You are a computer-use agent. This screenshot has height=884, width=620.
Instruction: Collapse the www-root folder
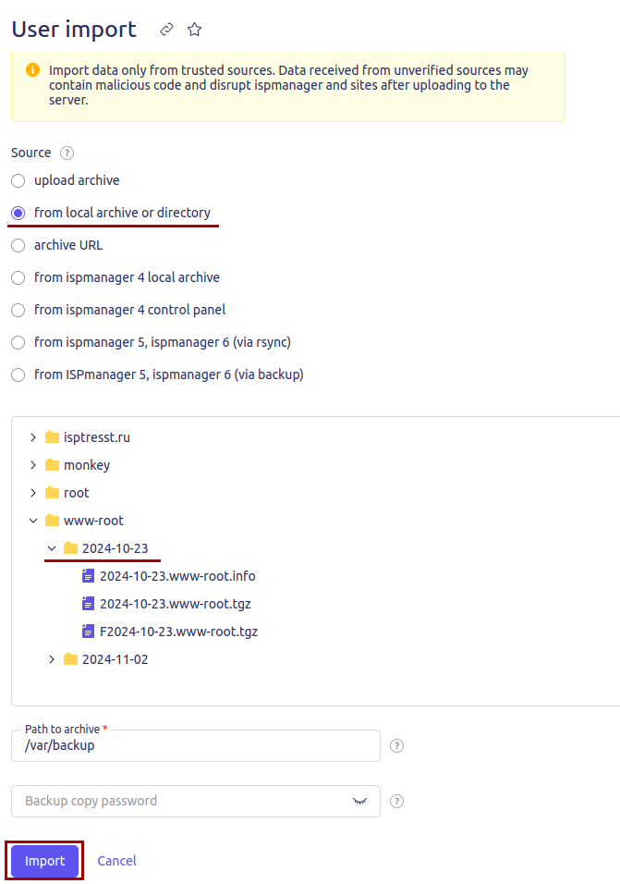click(x=33, y=521)
